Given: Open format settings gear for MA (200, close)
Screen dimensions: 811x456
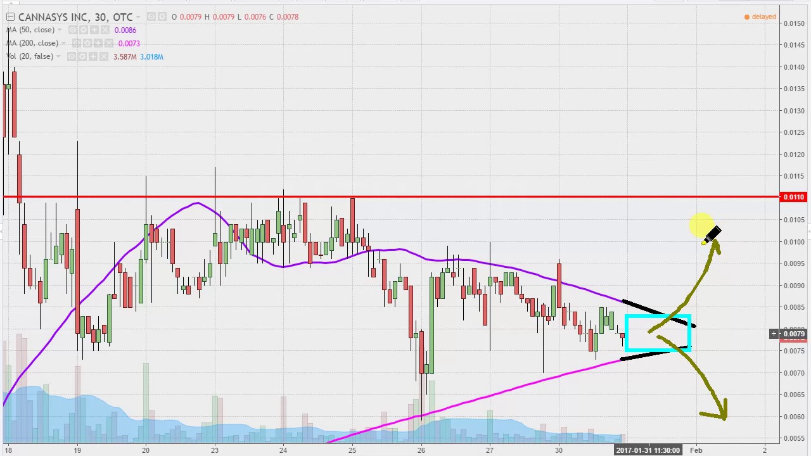Looking at the screenshot, I should point(87,43).
